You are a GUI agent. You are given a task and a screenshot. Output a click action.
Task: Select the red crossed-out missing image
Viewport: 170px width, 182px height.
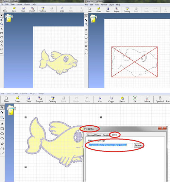[x=135, y=62]
